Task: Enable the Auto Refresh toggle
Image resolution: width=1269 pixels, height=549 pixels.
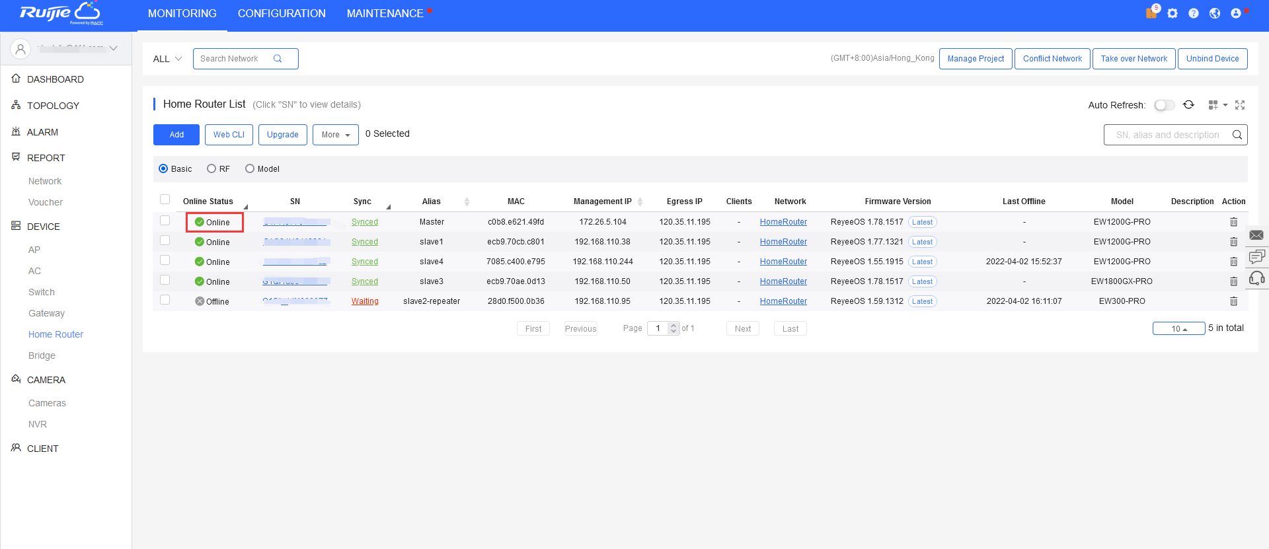Action: point(1164,105)
